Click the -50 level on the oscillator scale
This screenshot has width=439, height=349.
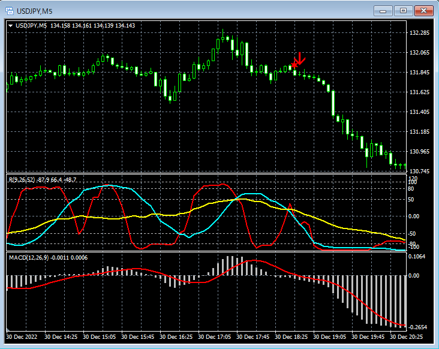tap(411, 234)
